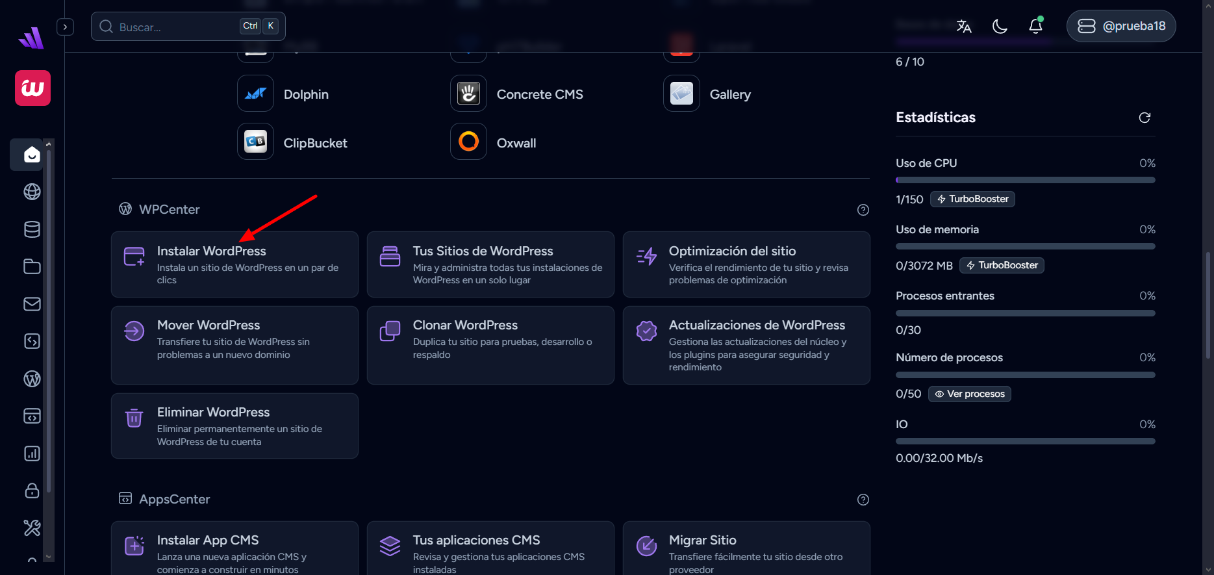Viewport: 1214px width, 575px height.
Task: Click the AppsCenter section heading
Action: (x=174, y=499)
